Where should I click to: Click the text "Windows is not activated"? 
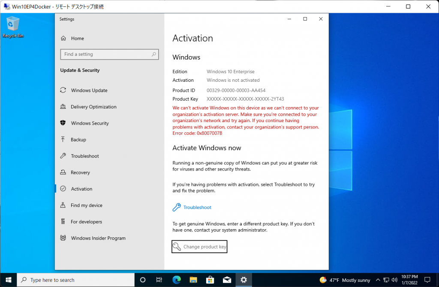click(233, 80)
